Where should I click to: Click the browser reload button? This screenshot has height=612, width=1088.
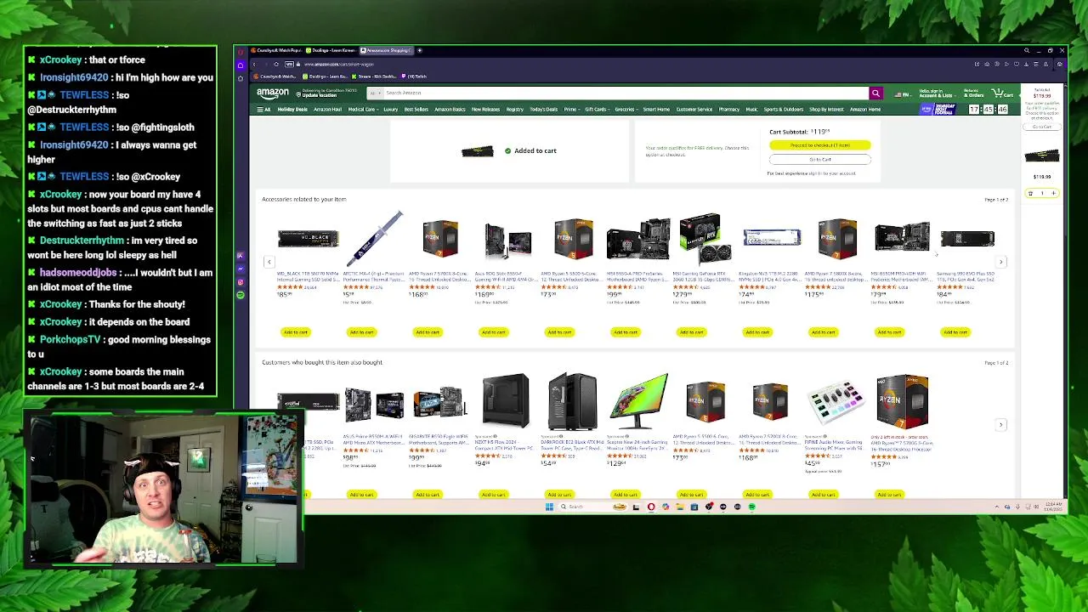coord(277,64)
